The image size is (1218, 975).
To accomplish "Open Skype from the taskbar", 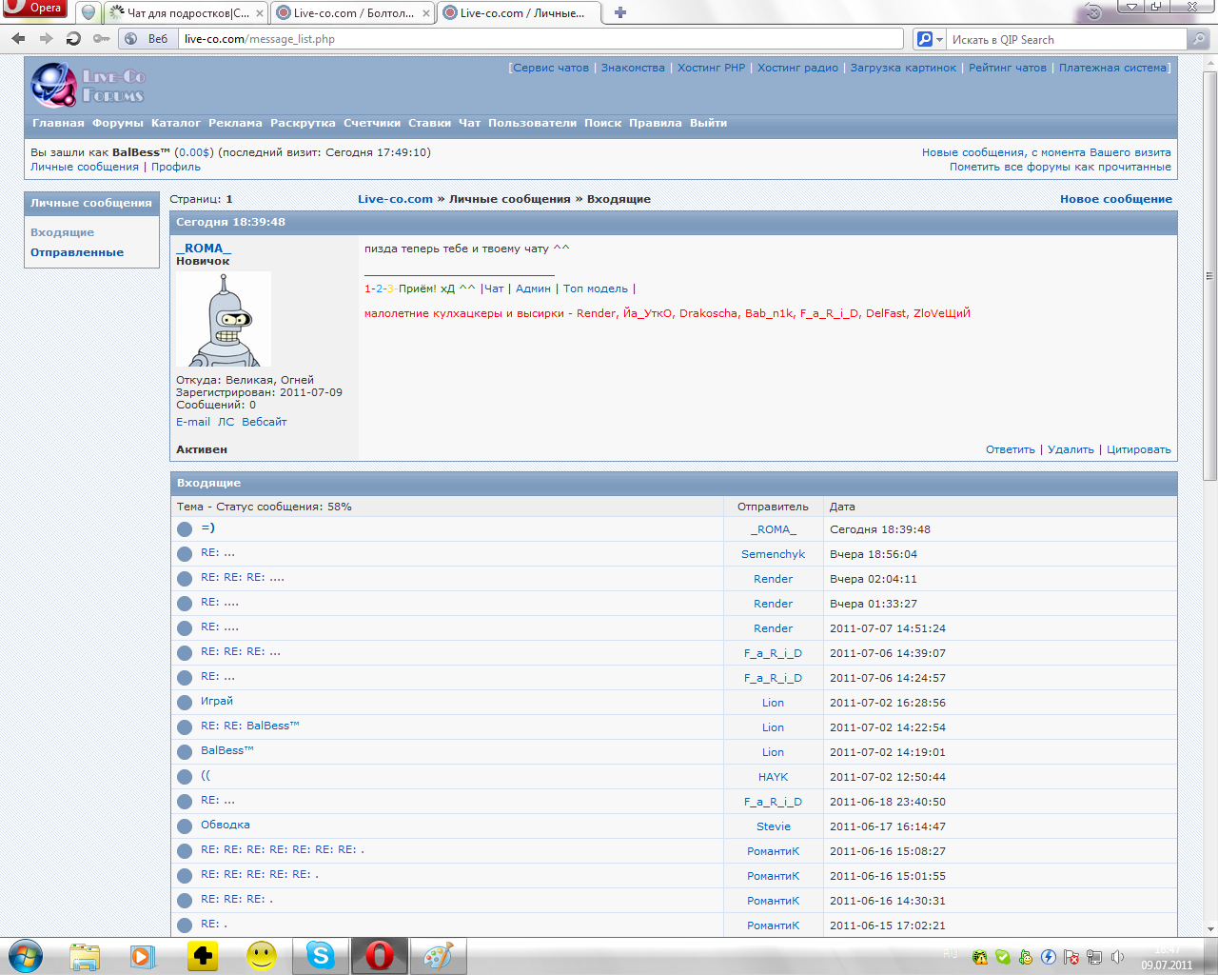I will click(321, 955).
